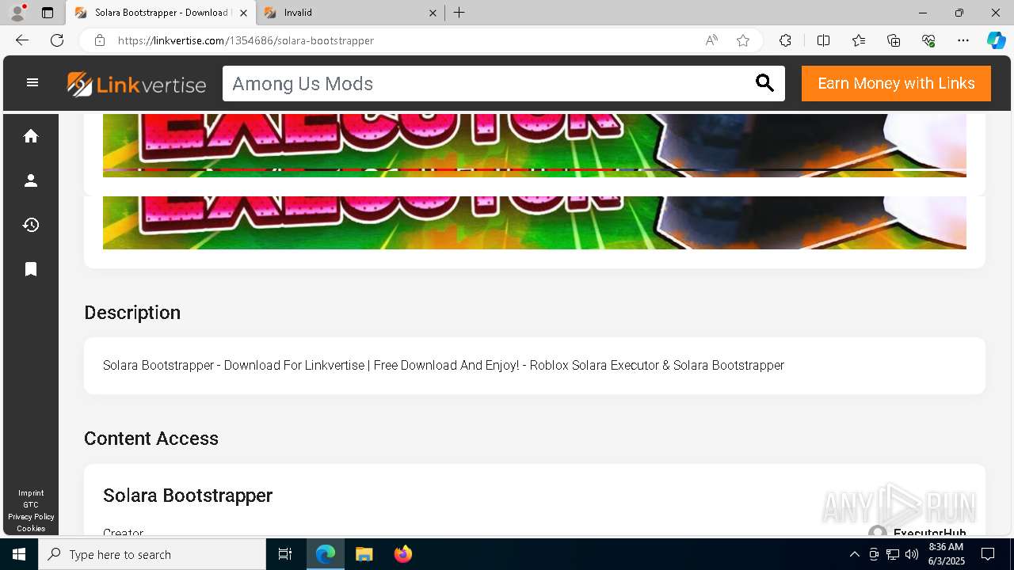
Task: Open the bookmarks icon in sidebar
Action: (31, 269)
